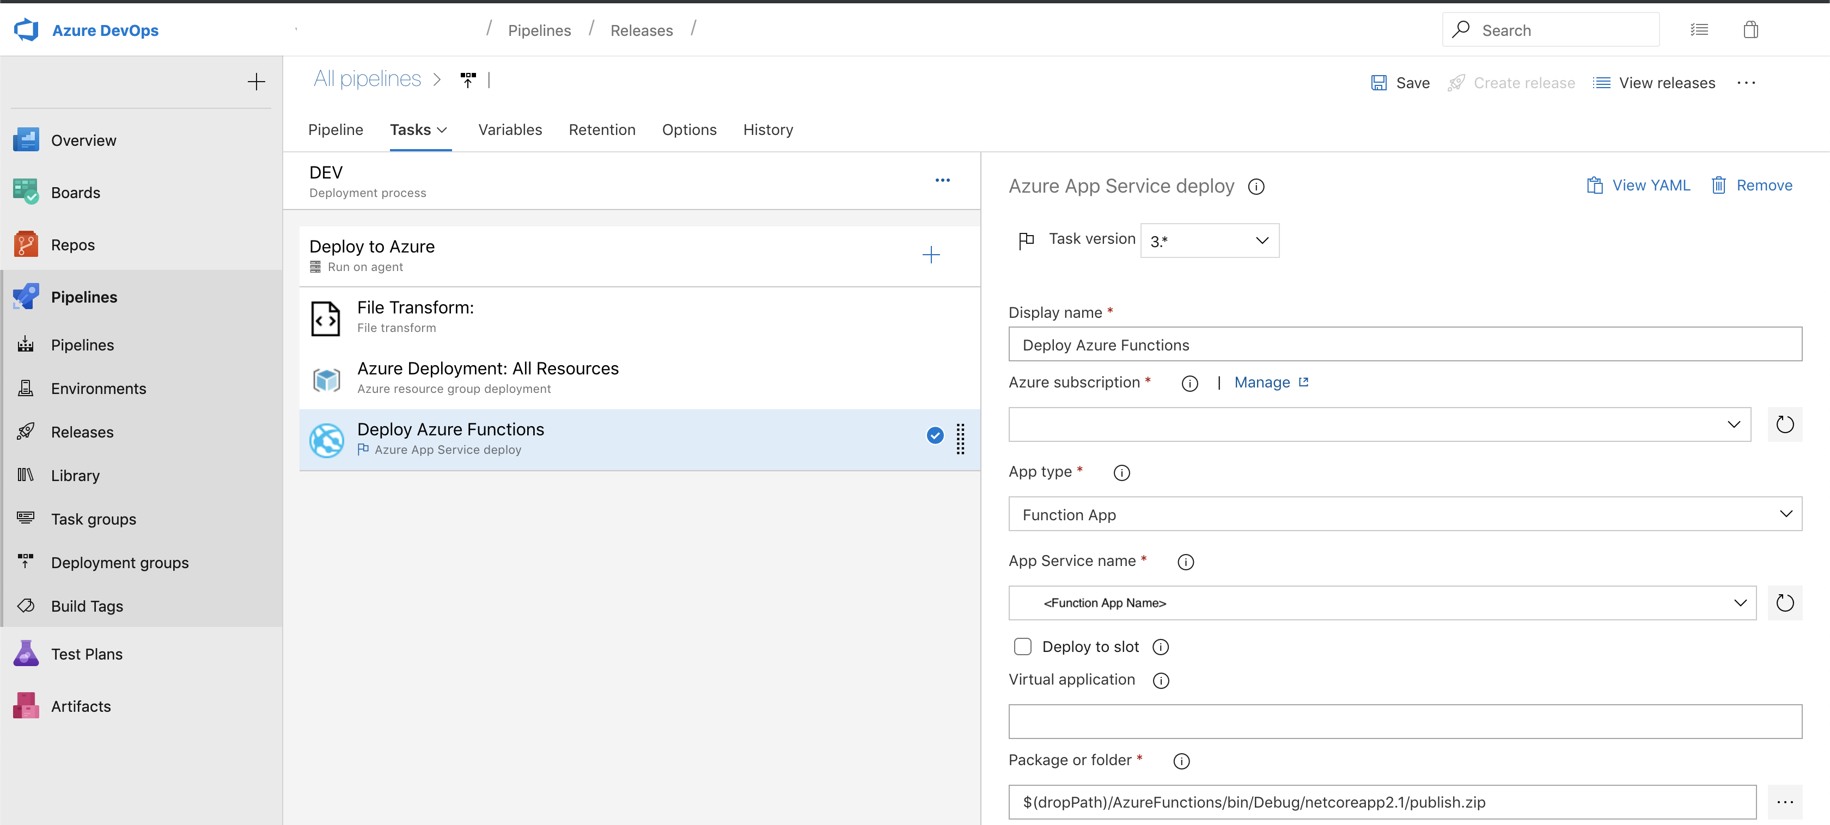Click the plus icon atop the sidebar
Screen dimensions: 1830x825
click(257, 82)
